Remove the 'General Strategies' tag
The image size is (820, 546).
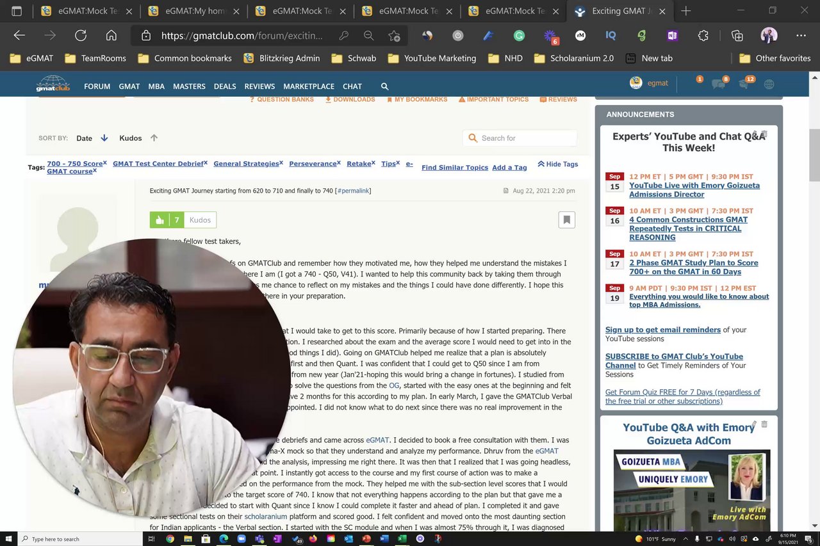pos(281,163)
